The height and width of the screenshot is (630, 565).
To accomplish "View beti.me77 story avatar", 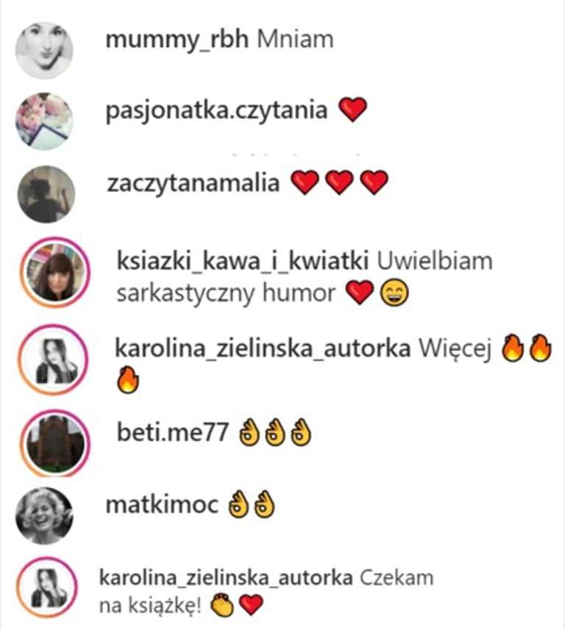I will tap(55, 443).
